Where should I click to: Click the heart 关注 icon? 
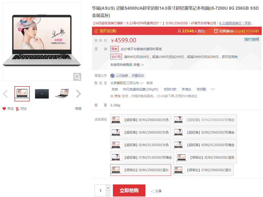(4, 109)
